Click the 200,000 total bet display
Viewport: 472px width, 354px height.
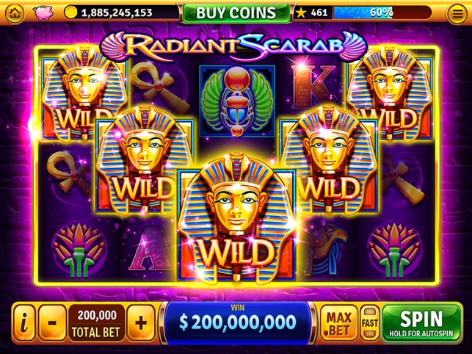pos(96,323)
